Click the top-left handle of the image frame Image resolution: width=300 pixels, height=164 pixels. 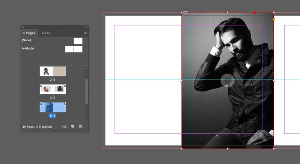coord(182,13)
